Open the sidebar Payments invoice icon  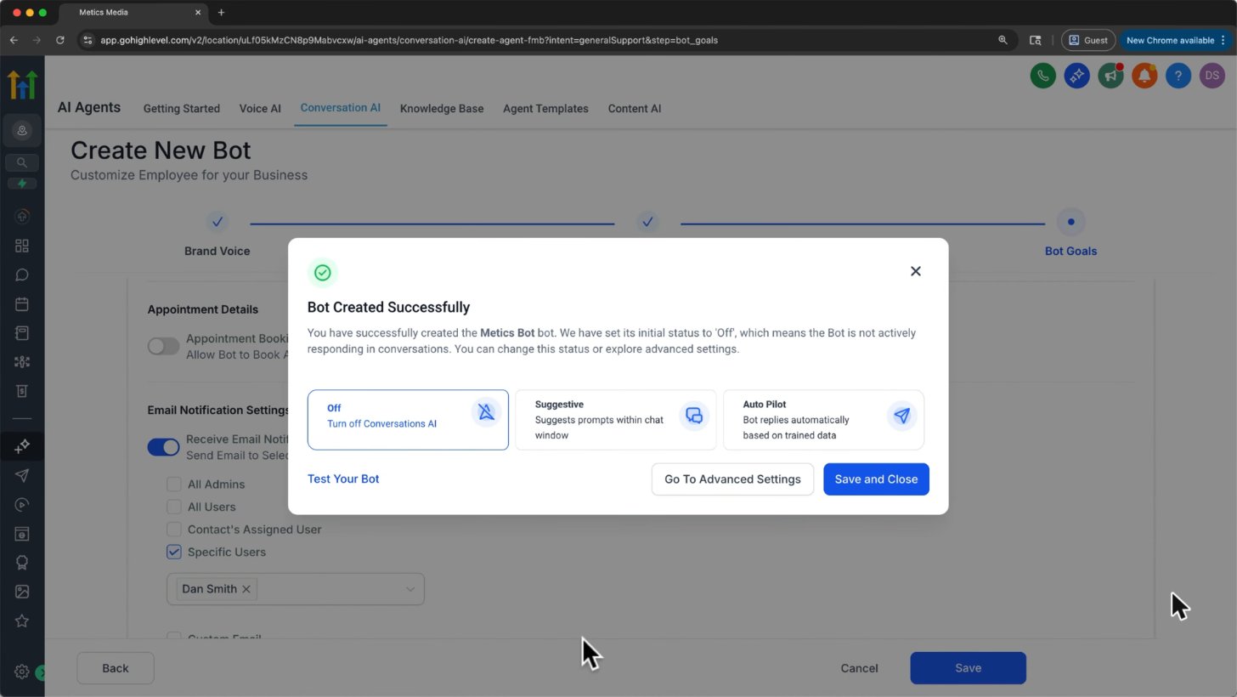coord(22,391)
